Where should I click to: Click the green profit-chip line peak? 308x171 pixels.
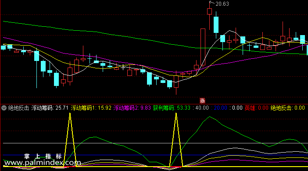(x=210, y=117)
